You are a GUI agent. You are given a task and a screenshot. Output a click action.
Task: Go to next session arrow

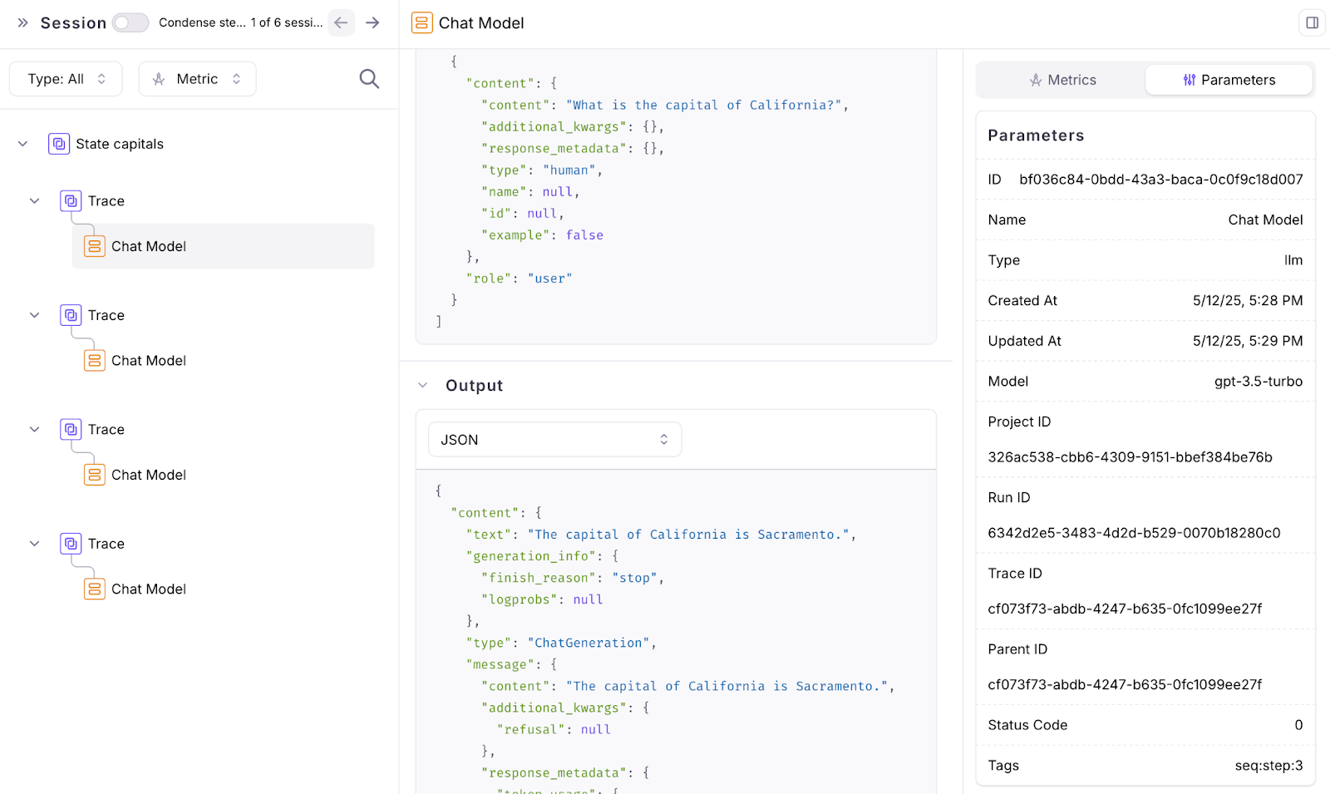click(372, 22)
